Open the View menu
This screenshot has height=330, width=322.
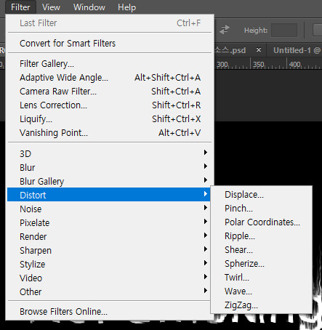click(x=51, y=7)
